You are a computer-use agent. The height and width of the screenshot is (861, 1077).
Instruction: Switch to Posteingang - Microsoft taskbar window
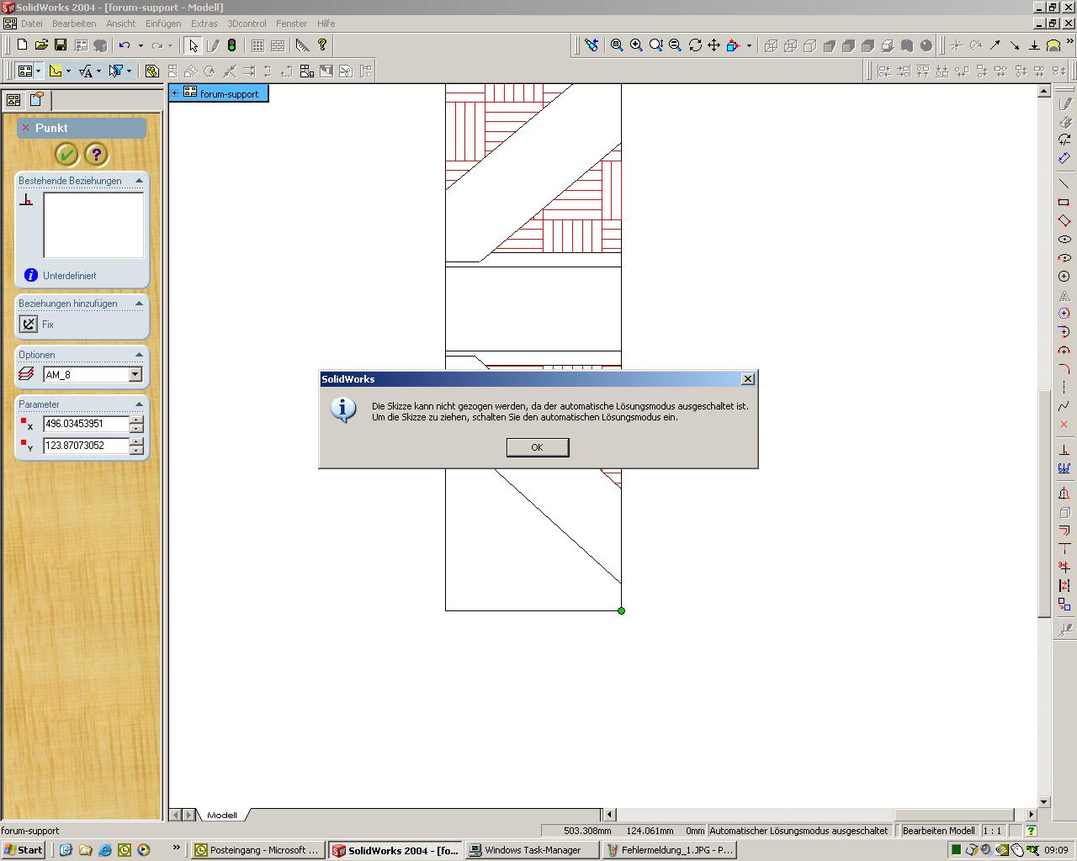(x=258, y=850)
